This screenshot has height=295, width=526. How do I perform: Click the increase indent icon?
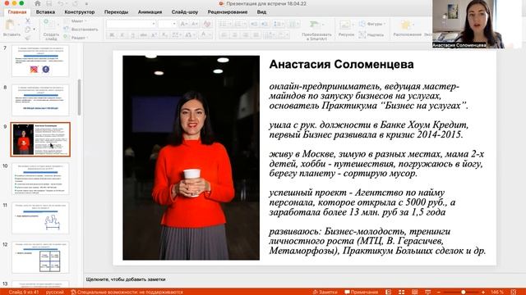point(265,24)
